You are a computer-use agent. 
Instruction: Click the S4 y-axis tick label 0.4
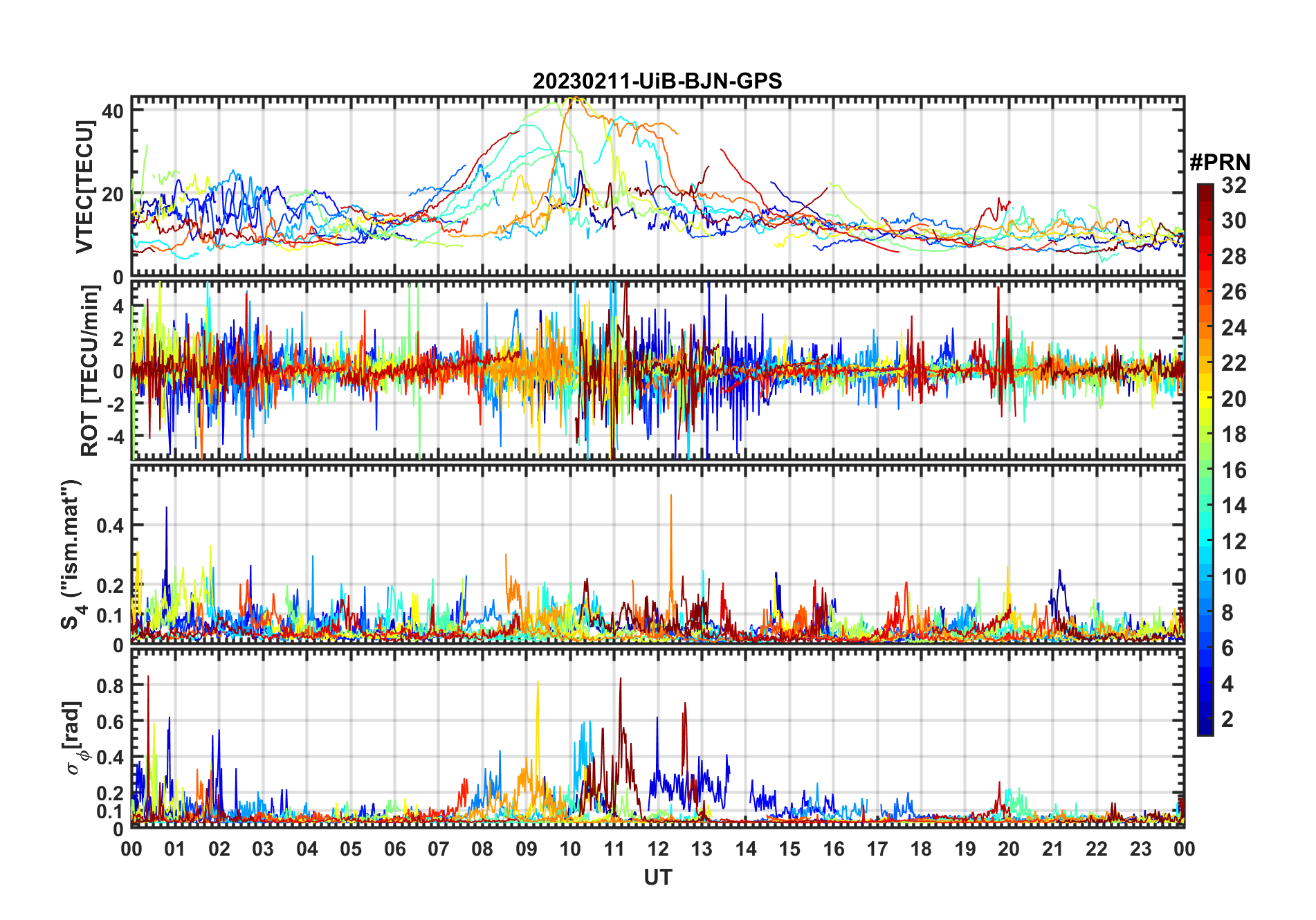coord(110,525)
